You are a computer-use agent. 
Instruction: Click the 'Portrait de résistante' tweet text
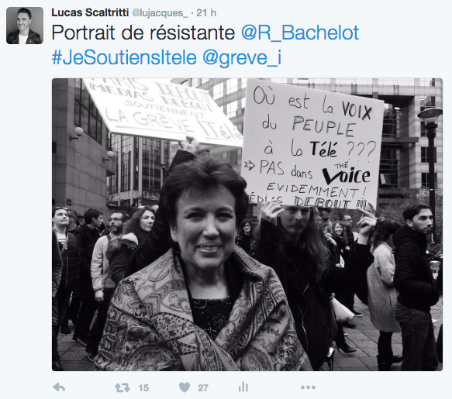[x=143, y=33]
